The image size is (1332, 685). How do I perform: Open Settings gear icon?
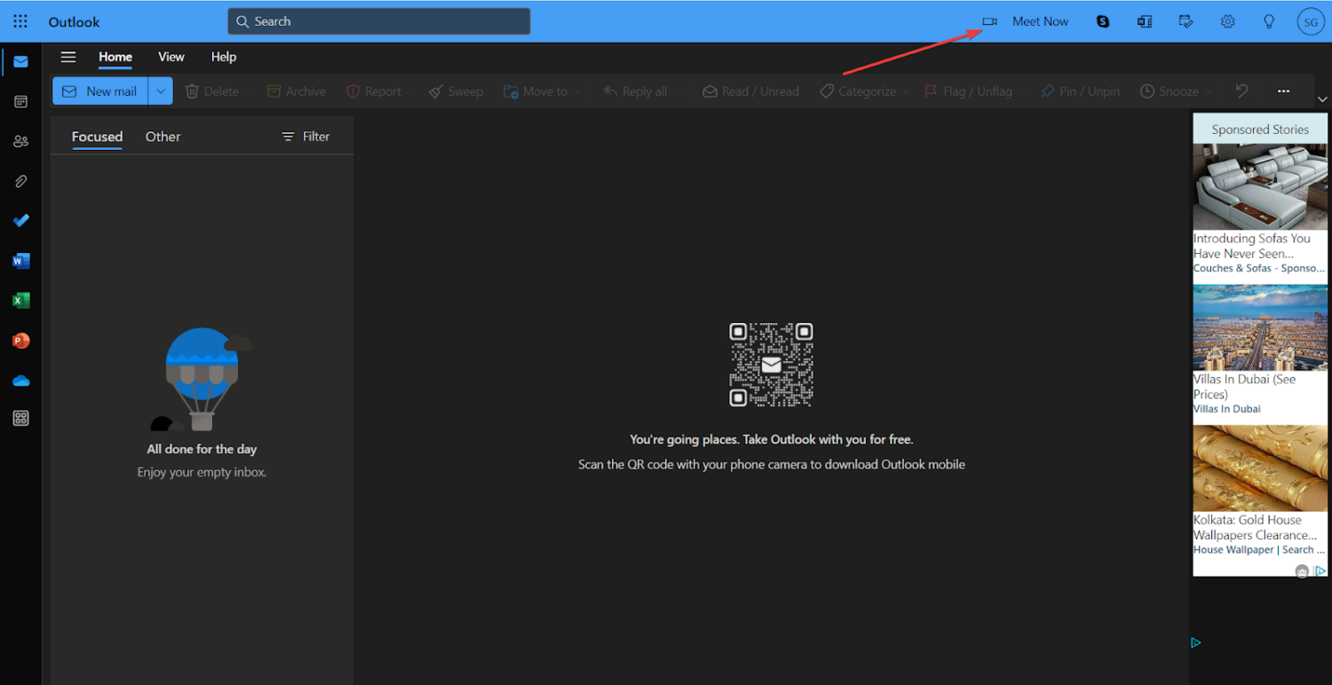pos(1228,21)
